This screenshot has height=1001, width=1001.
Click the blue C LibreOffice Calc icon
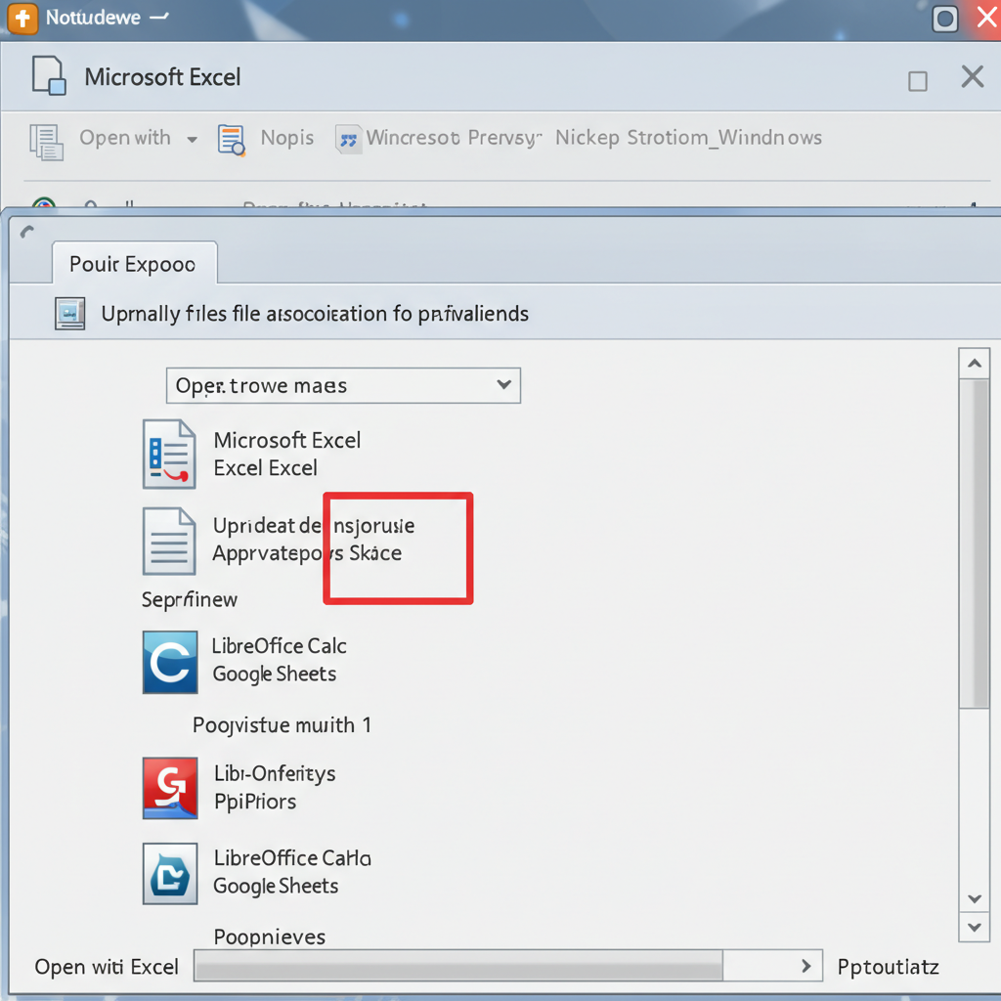170,662
